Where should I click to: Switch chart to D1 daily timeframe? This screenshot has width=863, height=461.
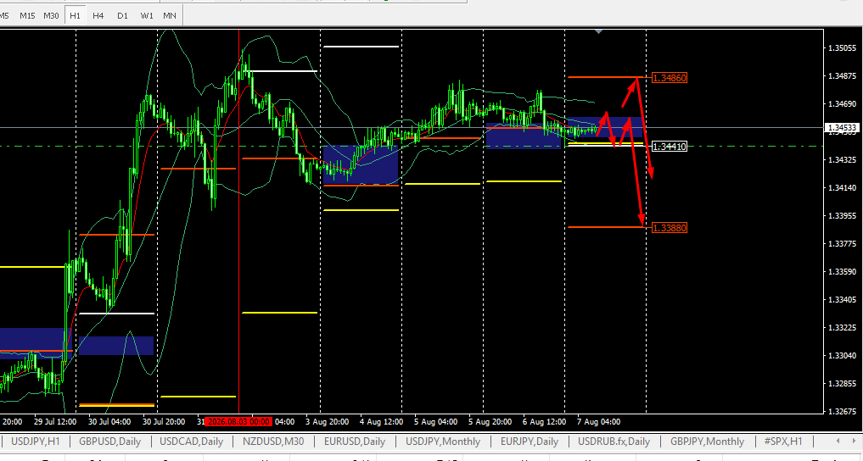point(122,15)
